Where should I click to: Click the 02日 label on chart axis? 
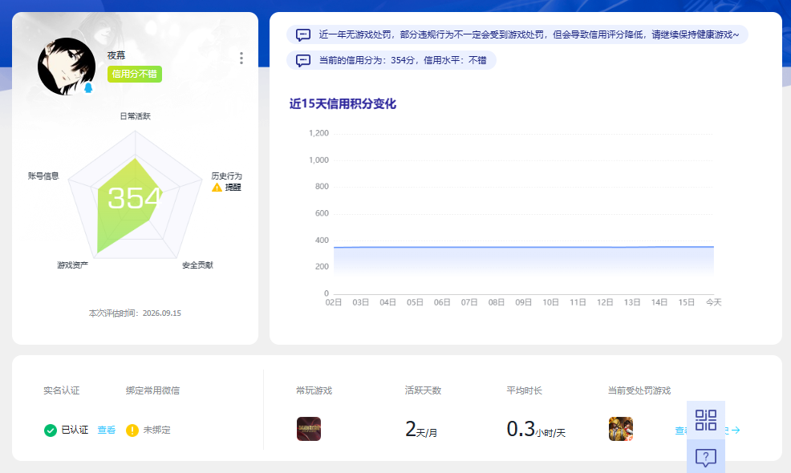pyautogui.click(x=334, y=302)
